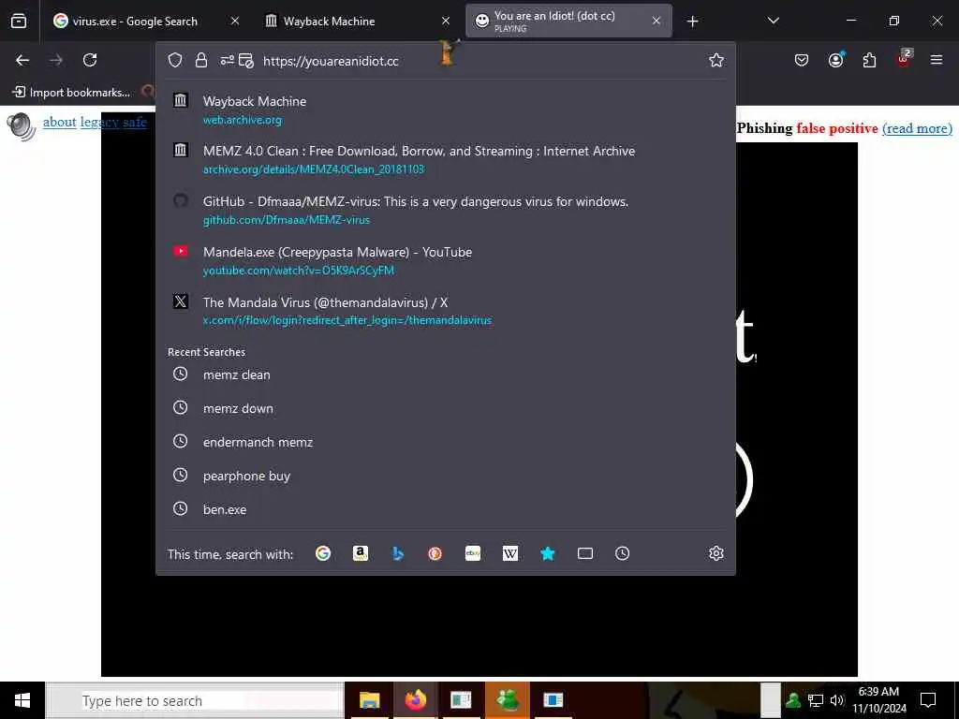This screenshot has height=719, width=959.
Task: Open site permissions icon in address bar
Action: [x=227, y=60]
